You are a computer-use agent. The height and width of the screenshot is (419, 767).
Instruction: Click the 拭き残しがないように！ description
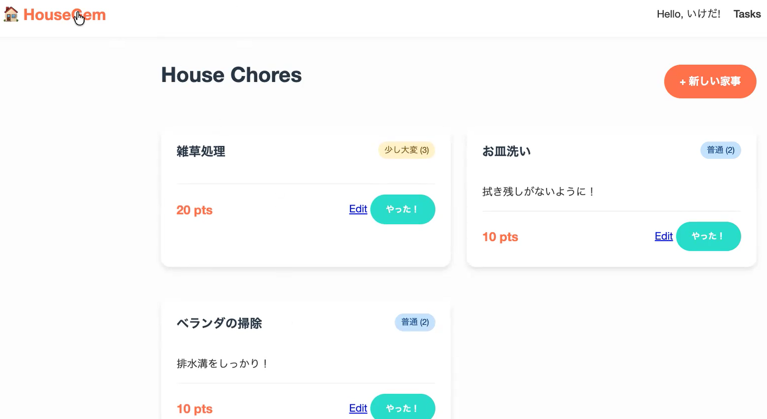[538, 191]
